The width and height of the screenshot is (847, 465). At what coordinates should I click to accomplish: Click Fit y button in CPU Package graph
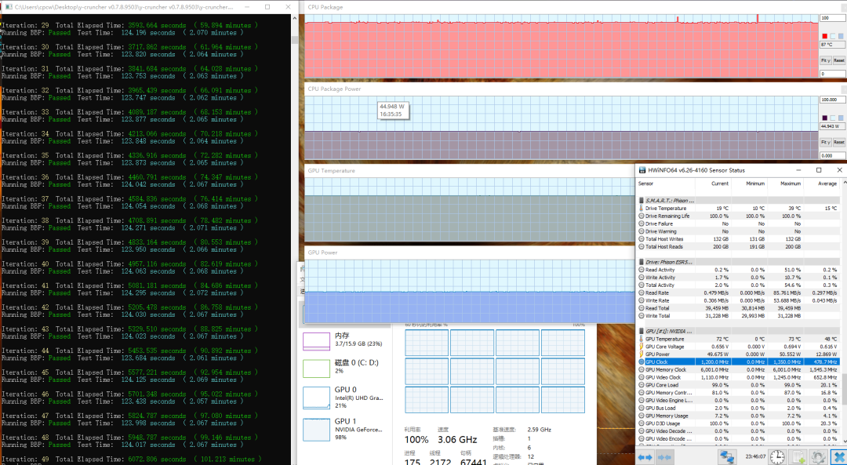[825, 60]
